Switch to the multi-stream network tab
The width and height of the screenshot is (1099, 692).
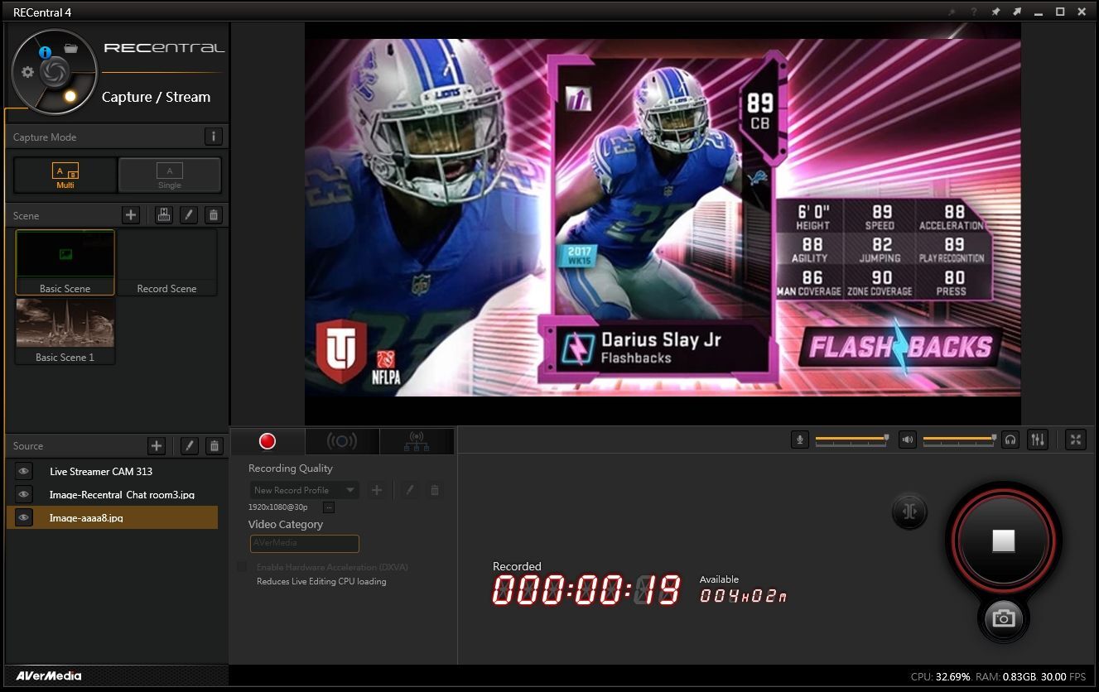tap(417, 441)
